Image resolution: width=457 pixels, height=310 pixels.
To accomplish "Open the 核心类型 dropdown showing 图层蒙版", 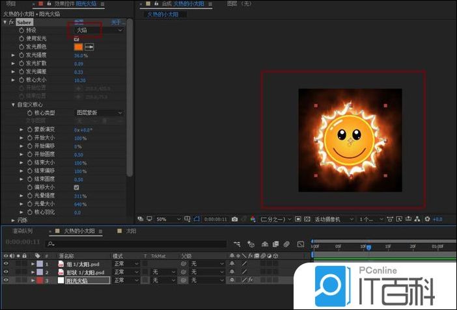I will 99,112.
